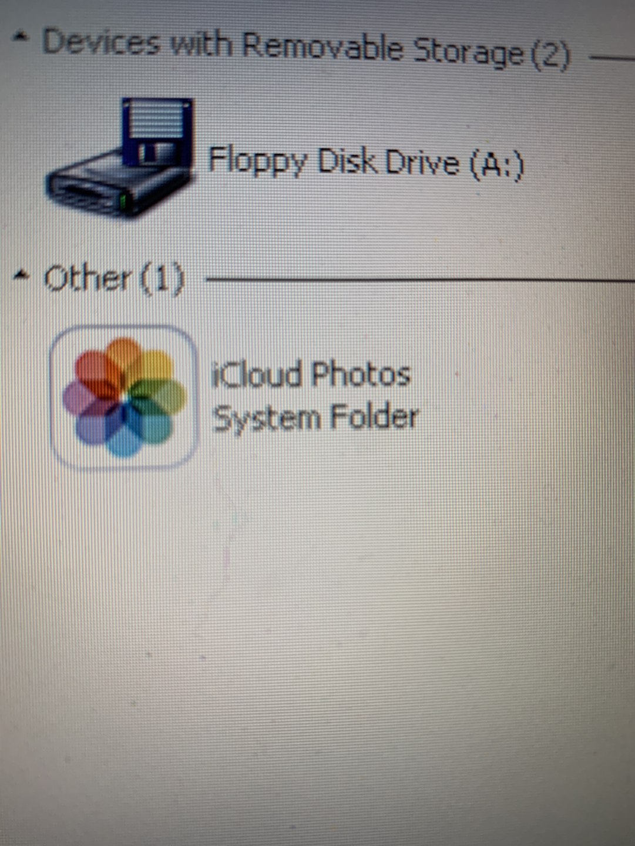Click blank space right of System Folder

[526, 418]
